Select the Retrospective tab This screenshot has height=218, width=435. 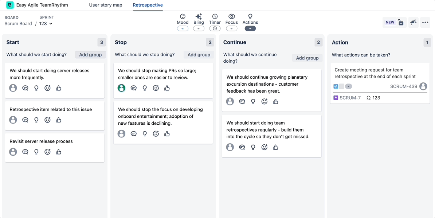(x=148, y=5)
